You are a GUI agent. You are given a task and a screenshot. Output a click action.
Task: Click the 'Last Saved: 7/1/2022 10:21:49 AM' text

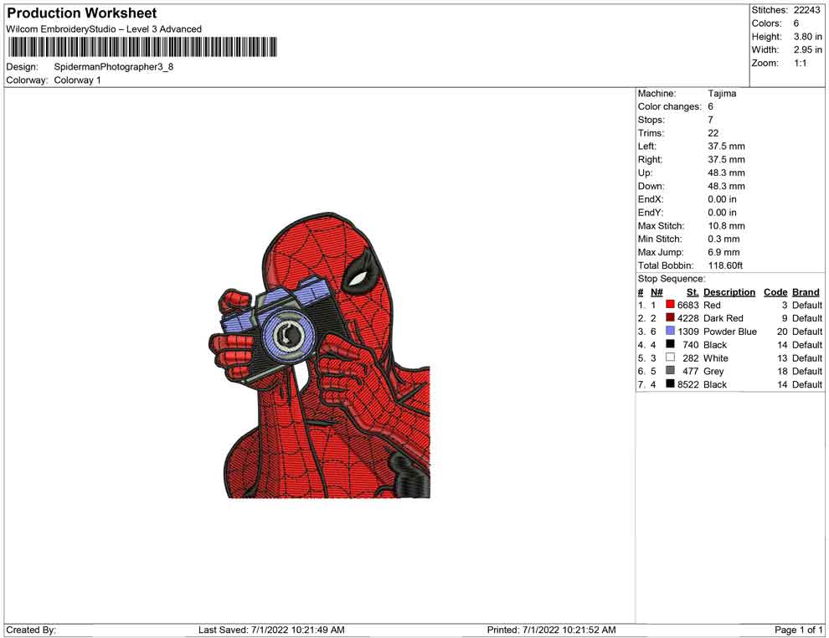pos(272,630)
